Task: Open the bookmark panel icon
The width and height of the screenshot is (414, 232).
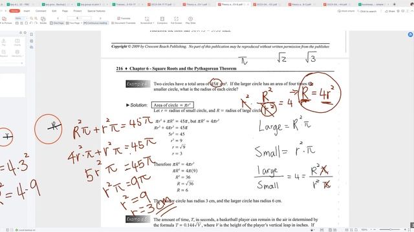Action: coord(32,34)
